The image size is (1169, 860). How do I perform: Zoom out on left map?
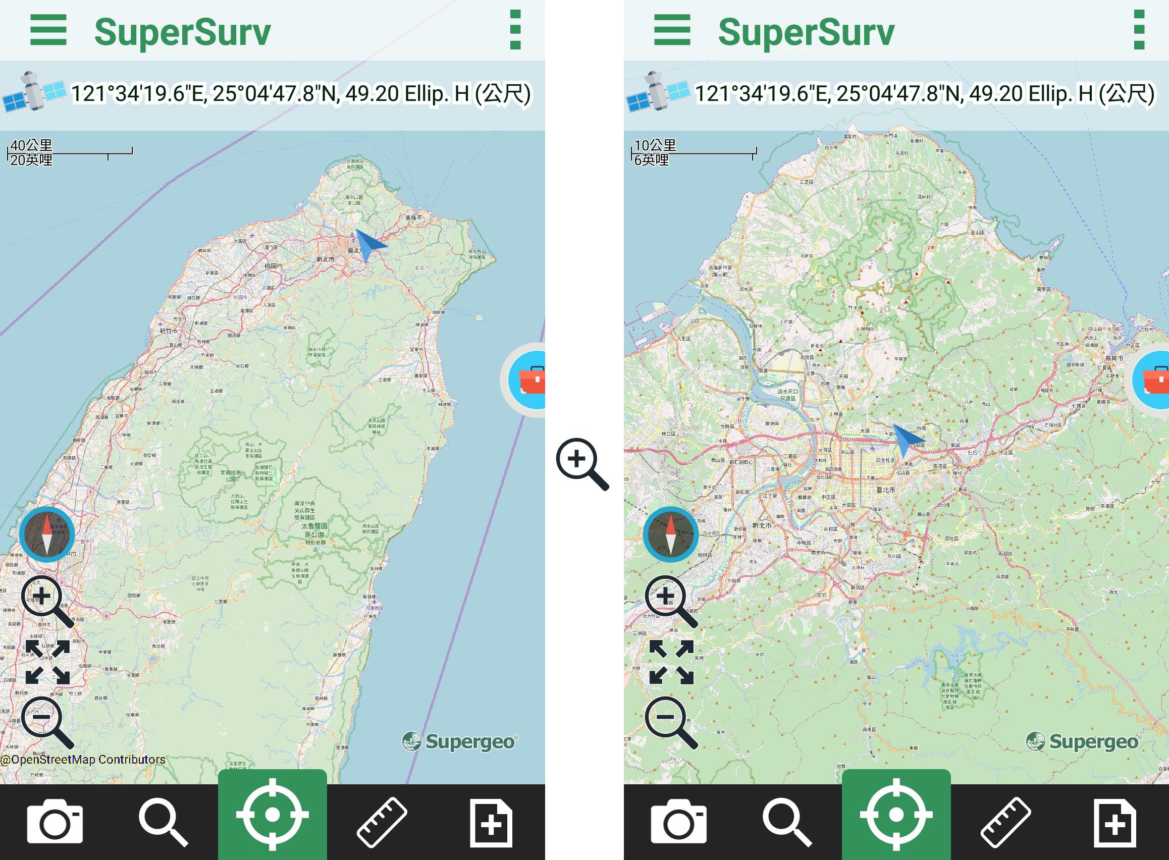pyautogui.click(x=47, y=723)
